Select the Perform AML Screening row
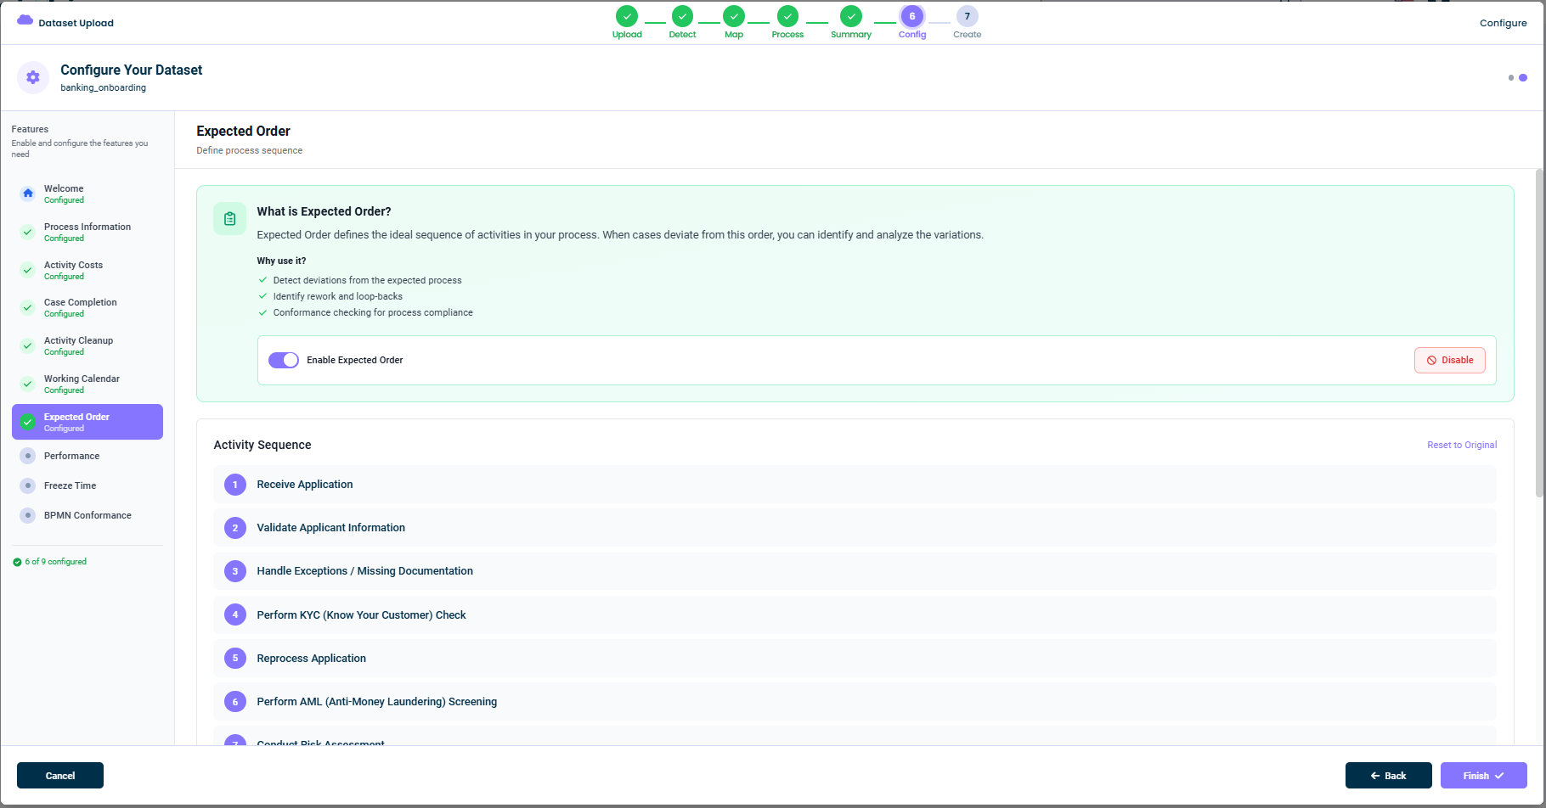 (855, 702)
